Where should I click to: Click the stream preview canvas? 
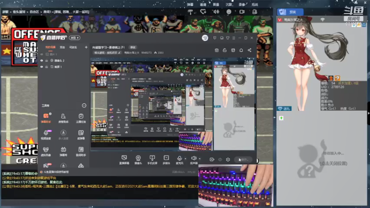[x=173, y=104]
